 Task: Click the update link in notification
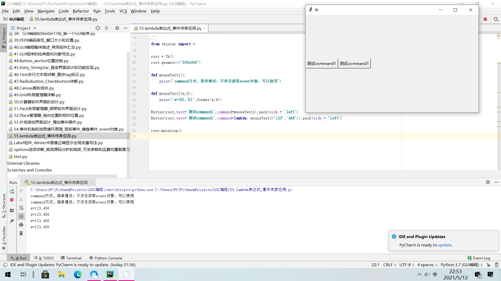445,245
